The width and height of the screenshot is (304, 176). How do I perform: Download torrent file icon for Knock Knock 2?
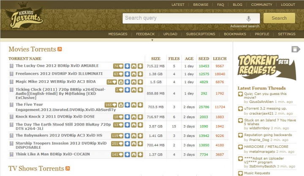140,117
